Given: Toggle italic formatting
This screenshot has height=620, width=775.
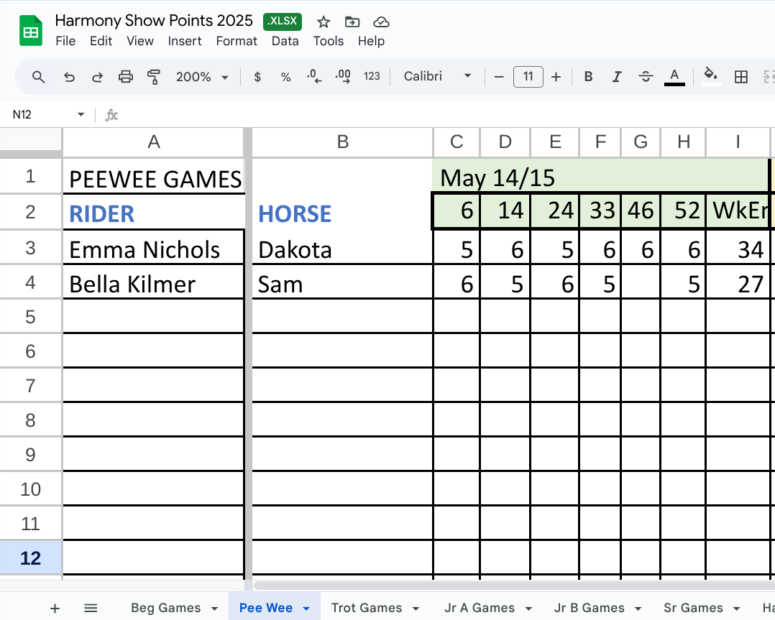Looking at the screenshot, I should (x=616, y=77).
